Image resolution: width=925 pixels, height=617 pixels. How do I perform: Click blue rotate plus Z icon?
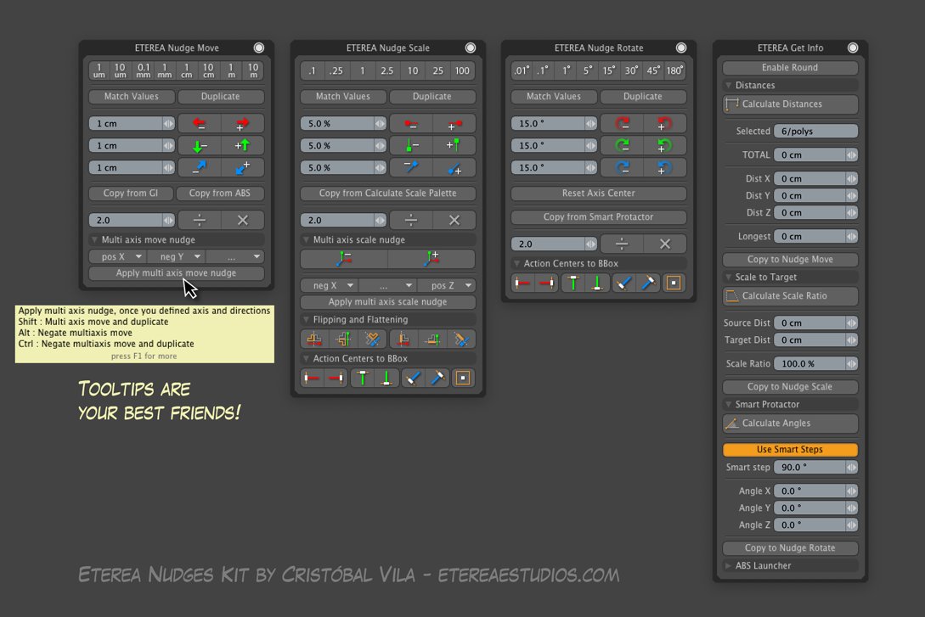coord(665,167)
